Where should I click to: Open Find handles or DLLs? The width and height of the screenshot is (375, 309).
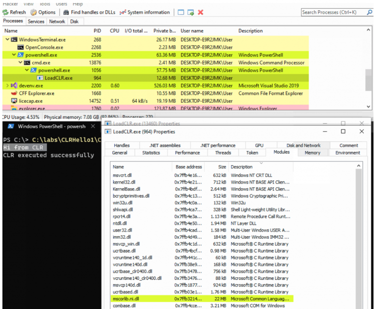[89, 12]
